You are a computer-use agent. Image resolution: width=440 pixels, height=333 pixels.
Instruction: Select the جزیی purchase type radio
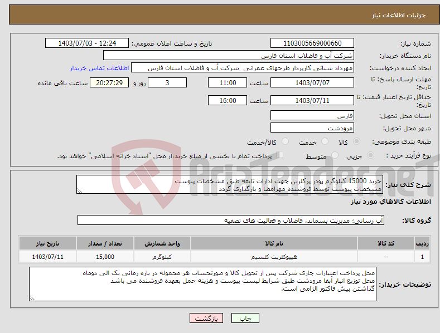point(370,155)
